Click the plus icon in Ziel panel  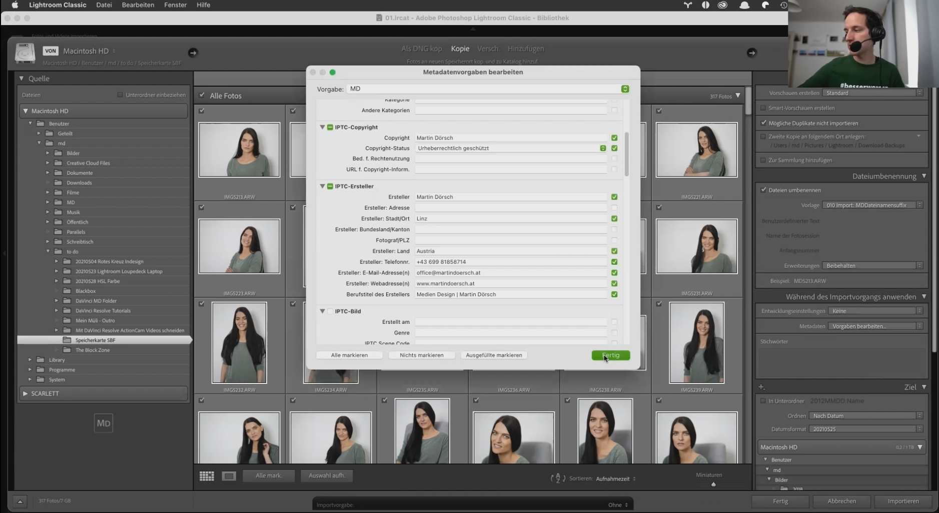click(761, 387)
